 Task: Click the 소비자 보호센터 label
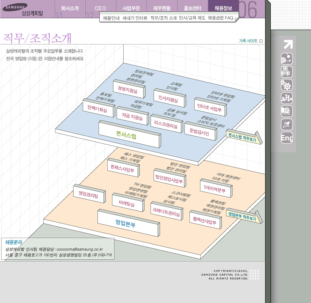pos(211,124)
